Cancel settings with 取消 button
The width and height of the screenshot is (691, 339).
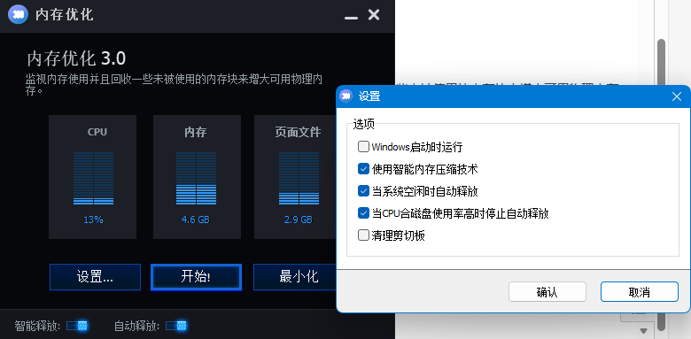(x=640, y=292)
